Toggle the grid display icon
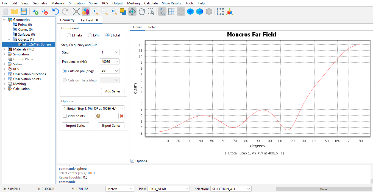373x192 pixels. [x=172, y=12]
